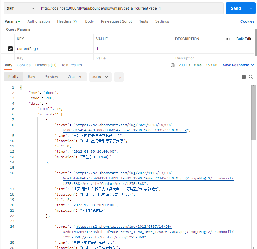Open the JSON format dropdown
This screenshot has width=257, height=249.
[100, 77]
